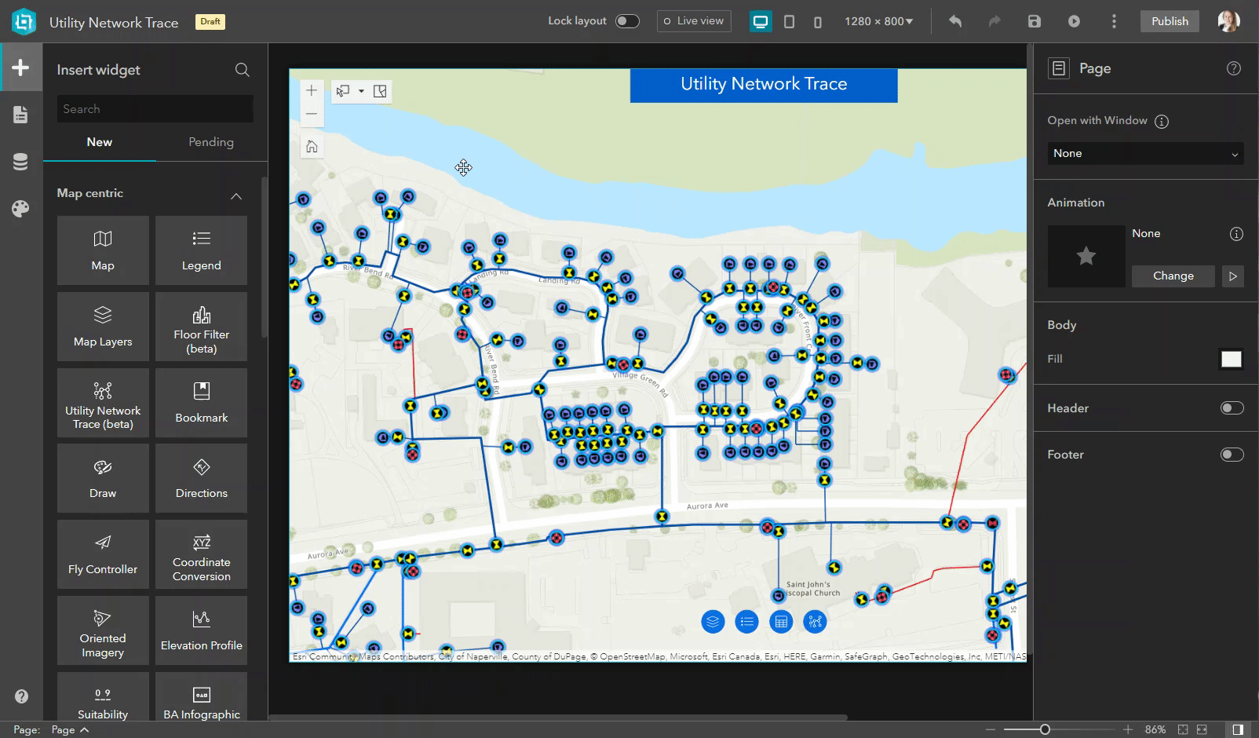Switch to tablet preview mode
Viewport: 1259px width, 738px height.
(790, 21)
